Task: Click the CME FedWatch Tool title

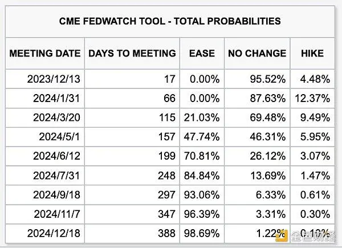Action: point(170,22)
